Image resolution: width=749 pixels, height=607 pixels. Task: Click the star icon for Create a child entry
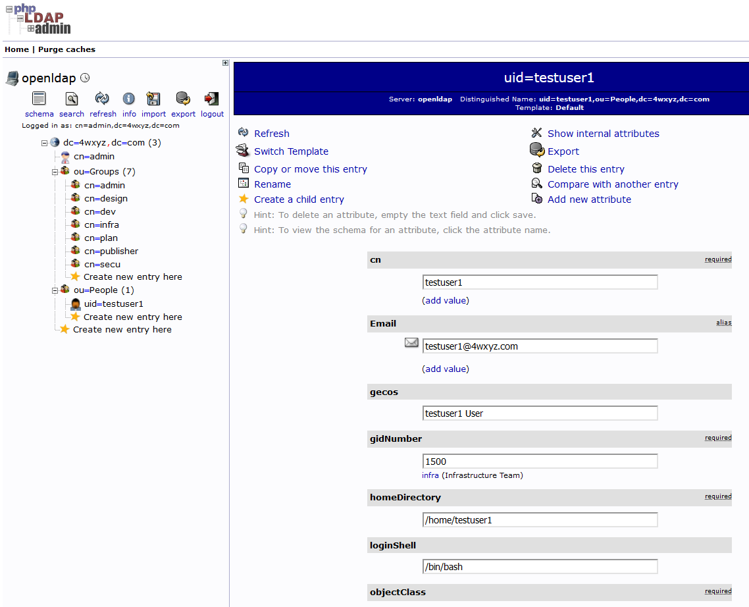click(x=244, y=198)
